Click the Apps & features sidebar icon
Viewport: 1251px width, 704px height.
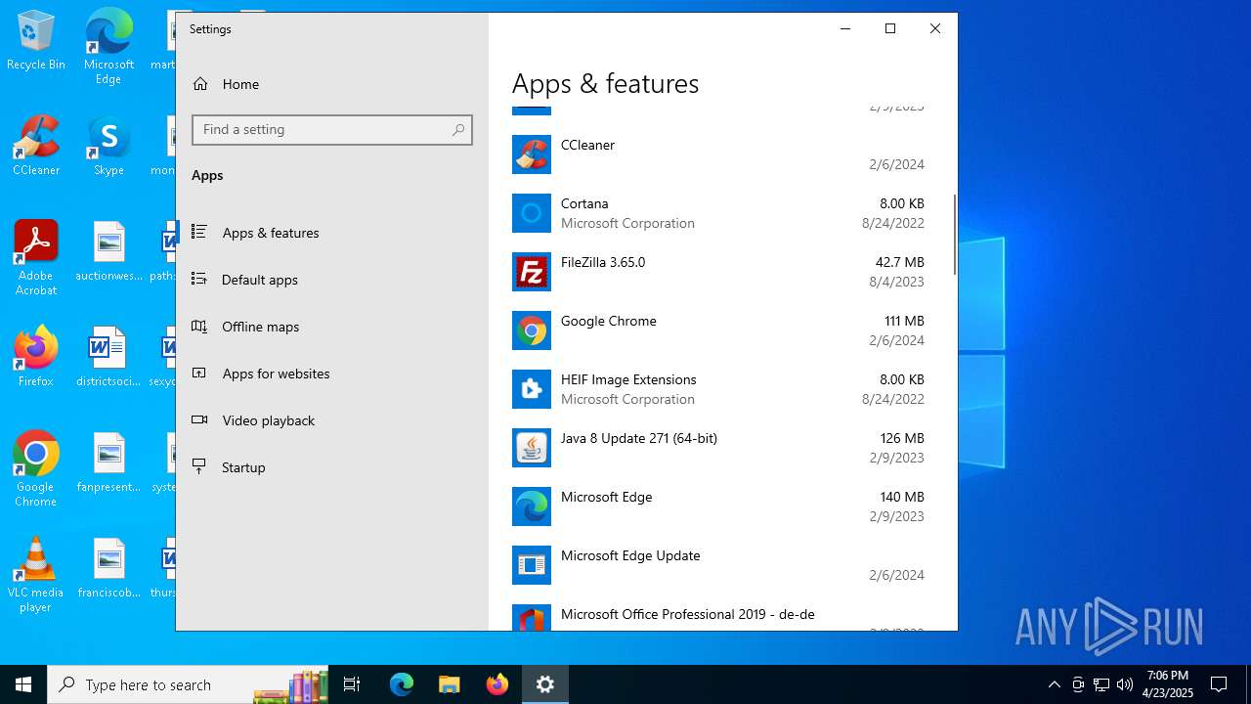199,232
